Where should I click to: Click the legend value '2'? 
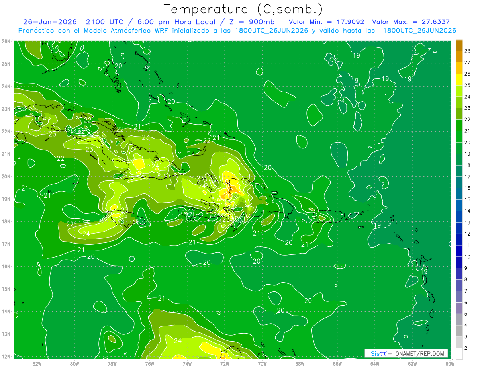point(466,348)
